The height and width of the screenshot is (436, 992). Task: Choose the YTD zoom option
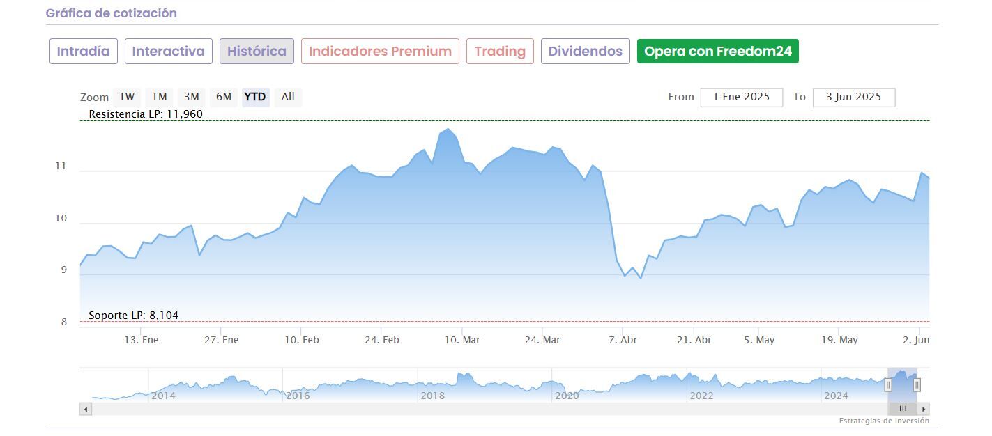(x=255, y=97)
